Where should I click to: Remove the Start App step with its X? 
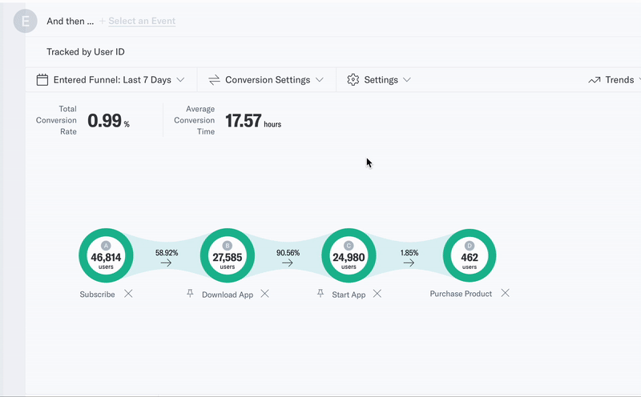[x=377, y=294]
